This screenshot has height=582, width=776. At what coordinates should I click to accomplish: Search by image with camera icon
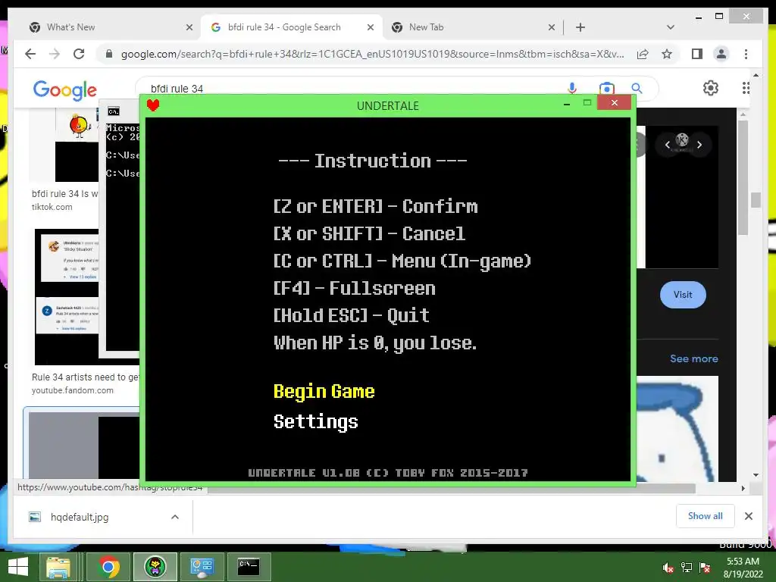click(606, 88)
